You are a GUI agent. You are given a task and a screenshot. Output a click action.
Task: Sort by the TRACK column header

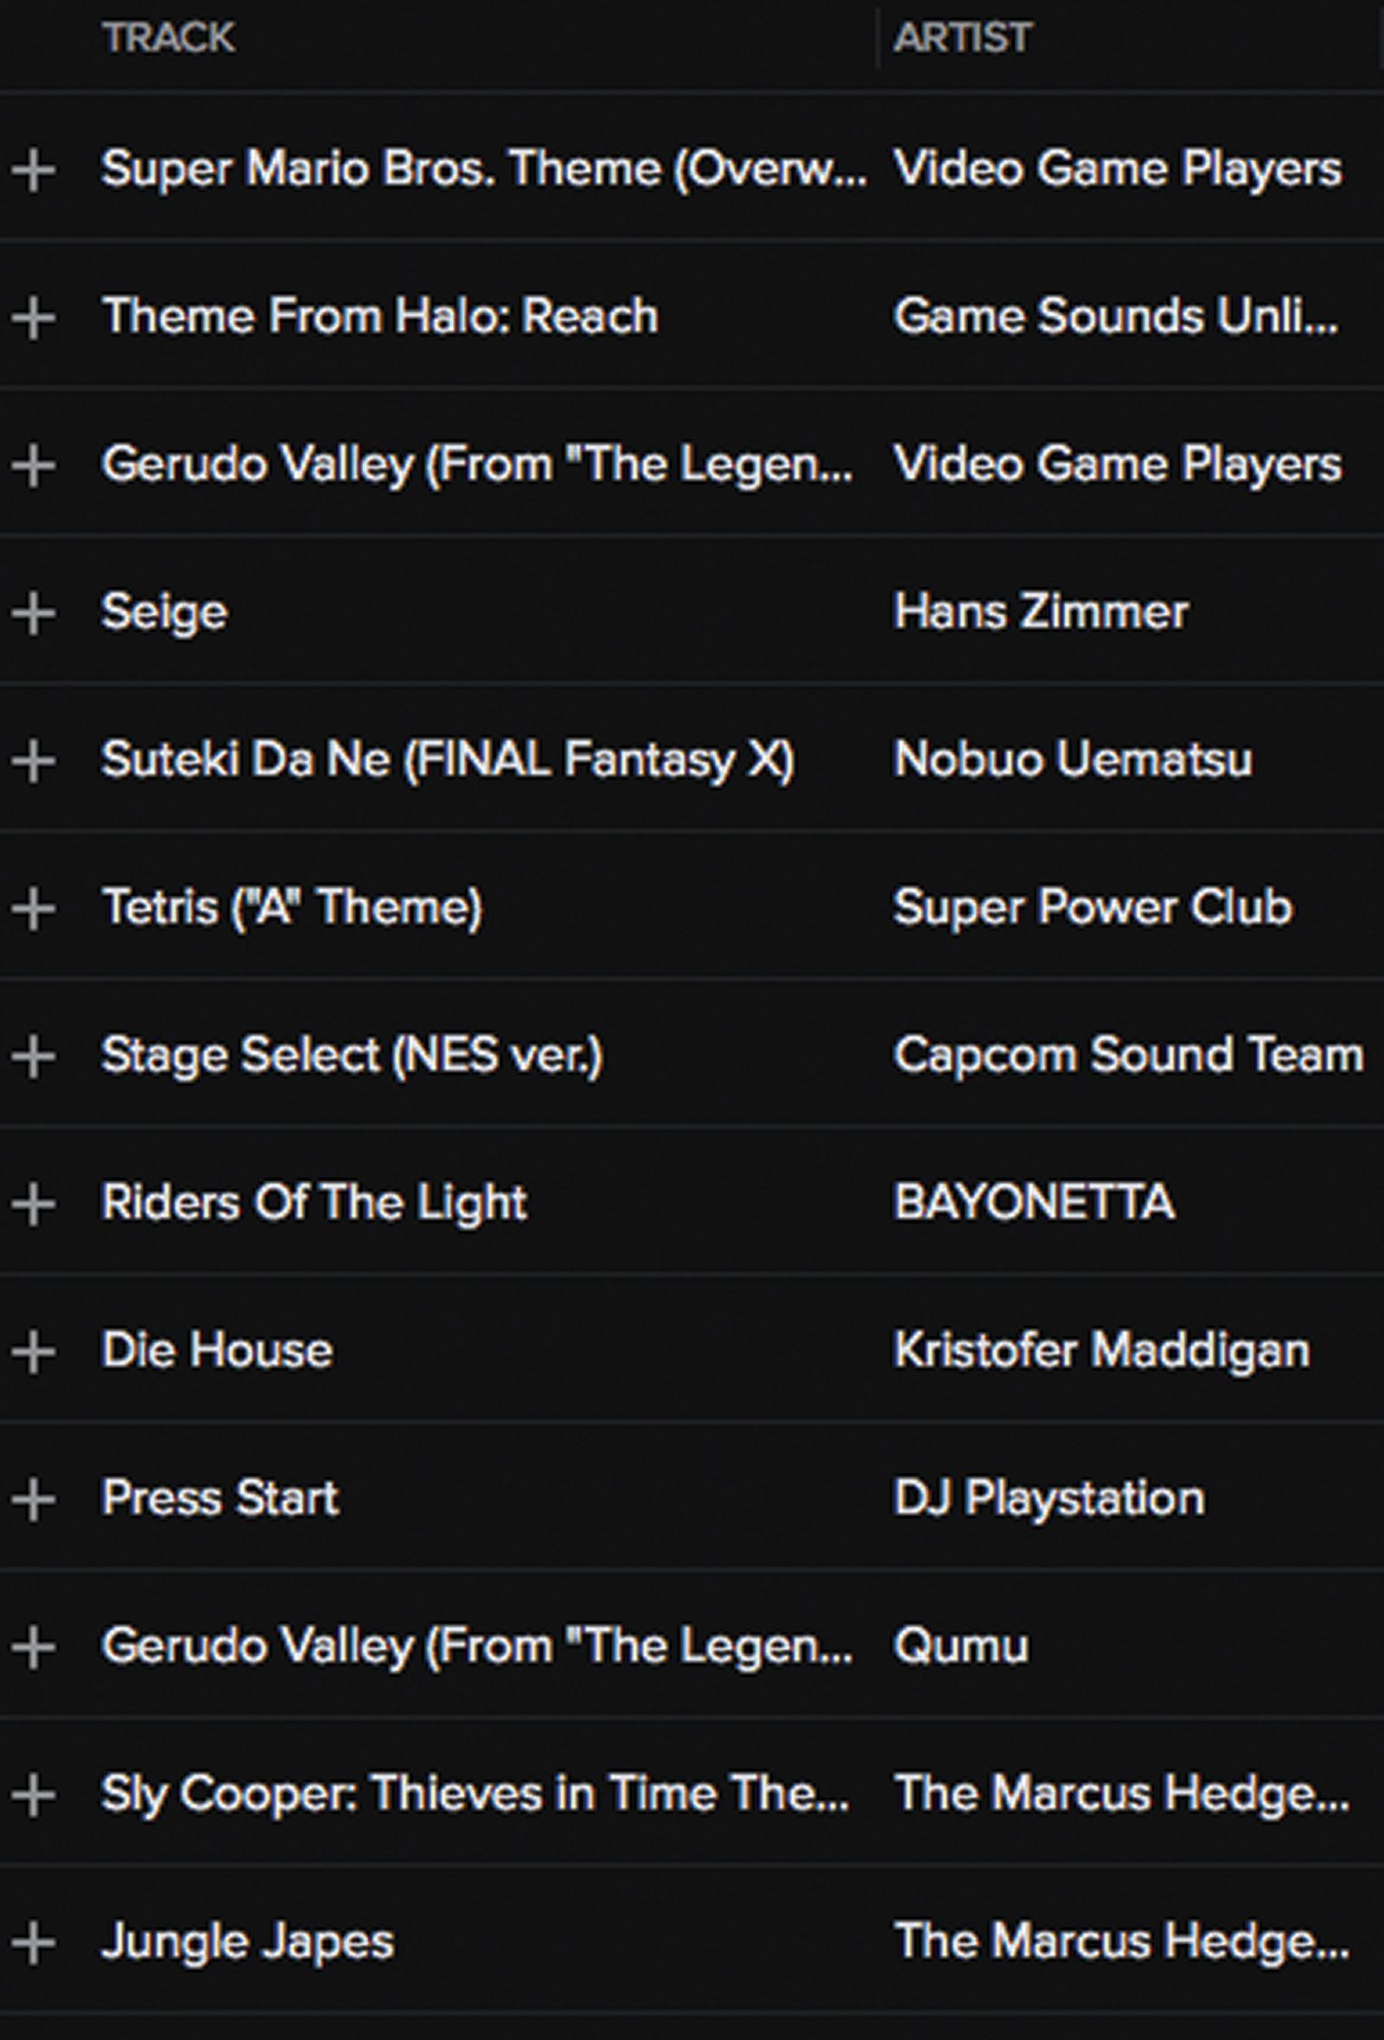tap(169, 38)
